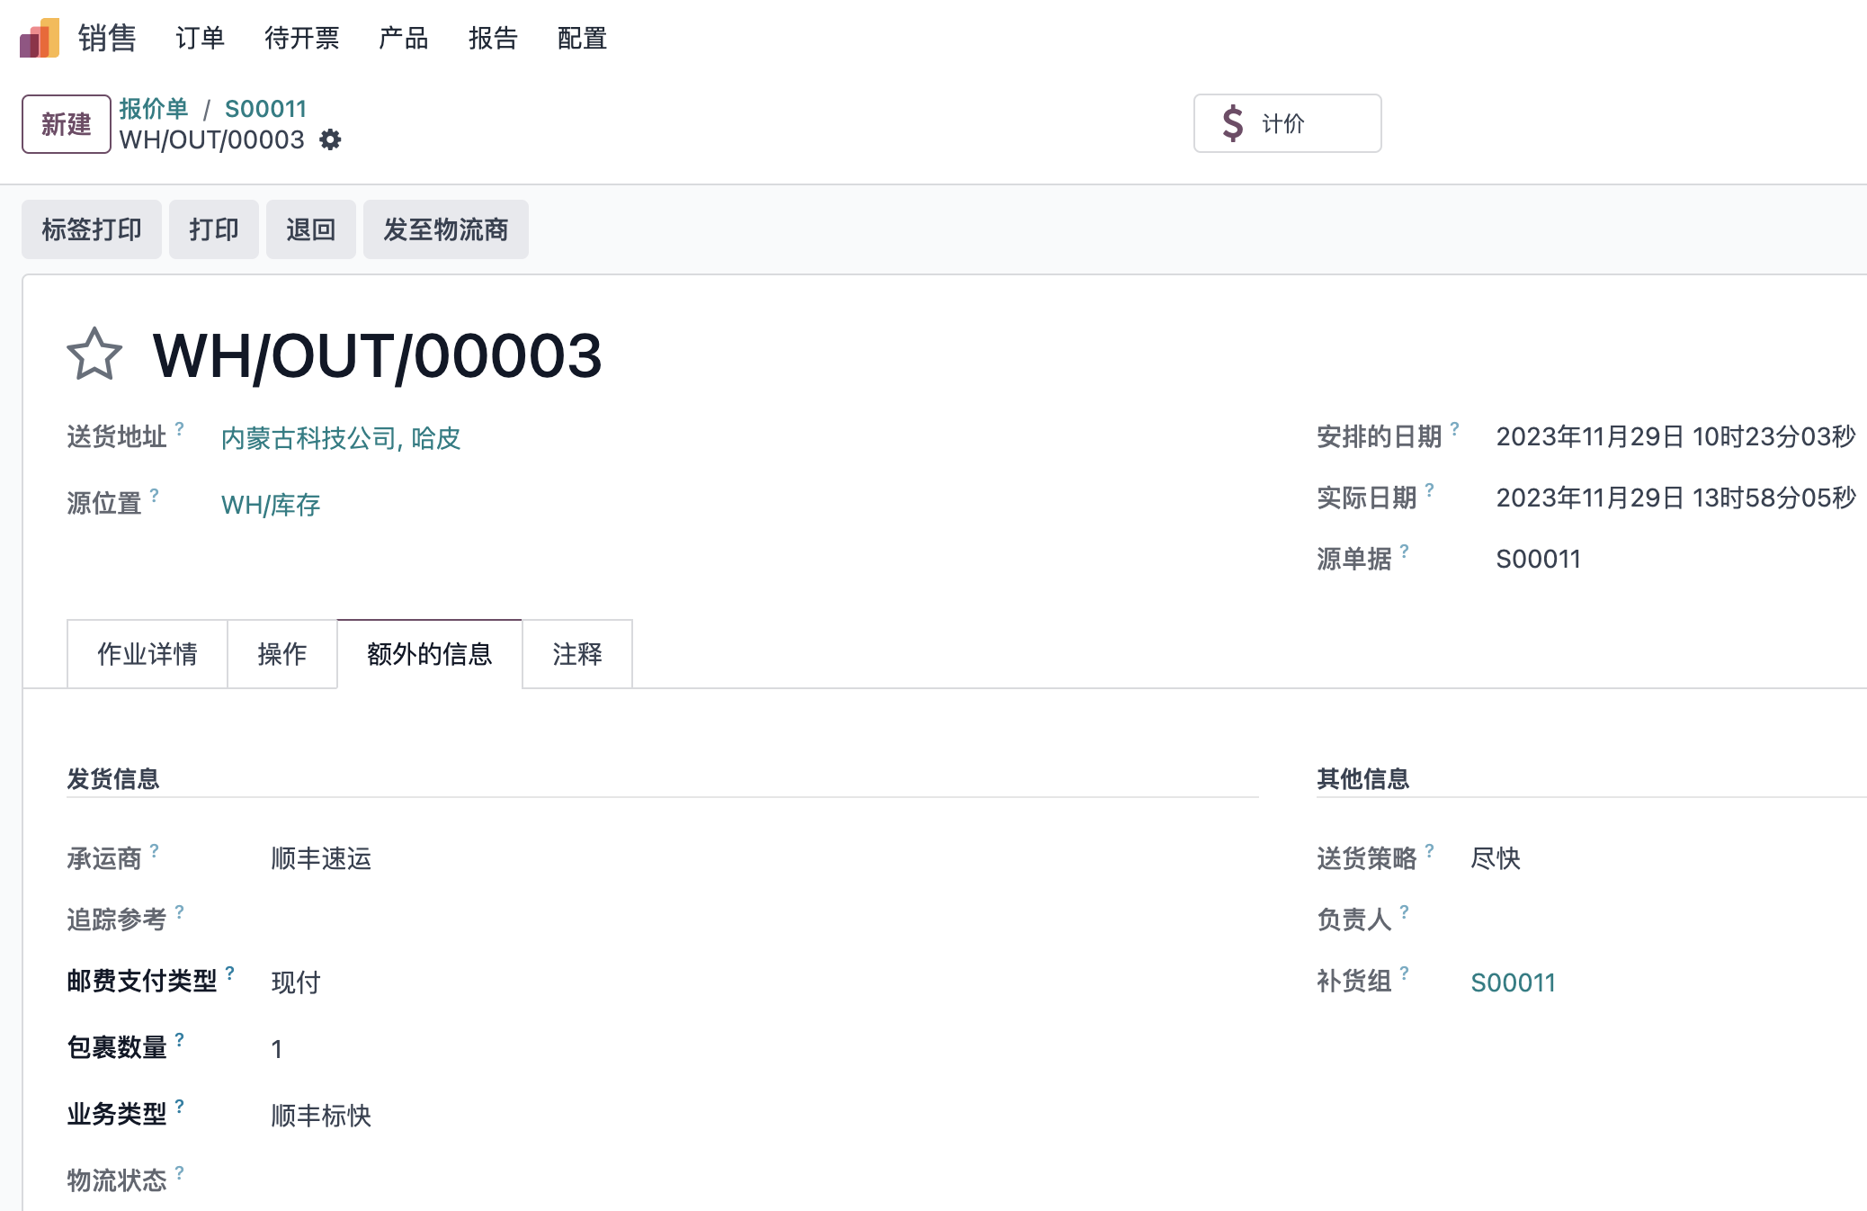Click the 发货信息 section heading
This screenshot has height=1211, width=1867.
click(113, 778)
